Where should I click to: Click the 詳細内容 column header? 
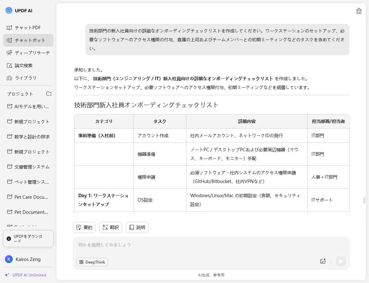click(x=247, y=121)
